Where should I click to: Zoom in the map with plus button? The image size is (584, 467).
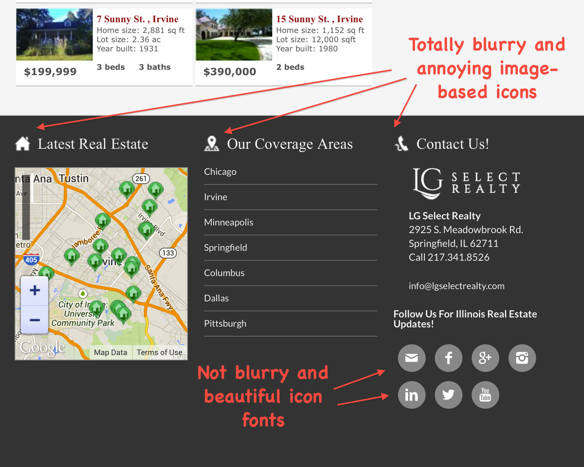point(35,290)
